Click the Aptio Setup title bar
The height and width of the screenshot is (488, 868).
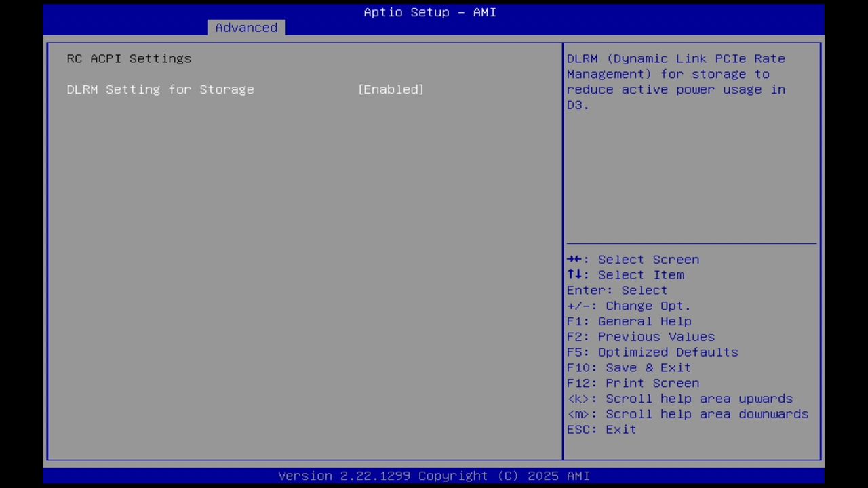(429, 12)
